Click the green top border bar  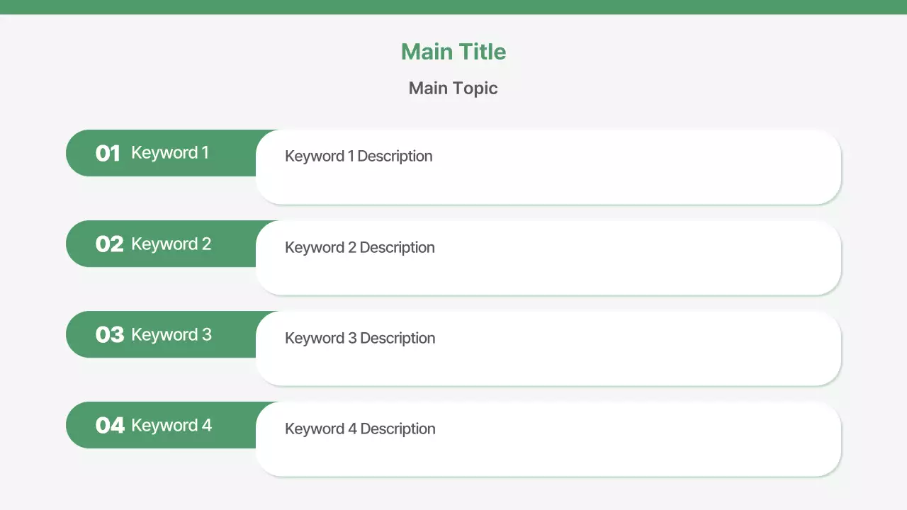[453, 6]
